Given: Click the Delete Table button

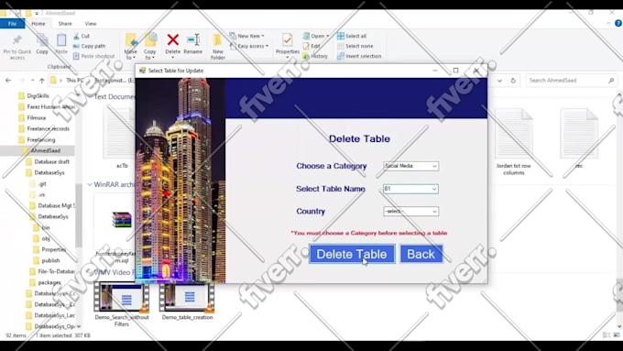Looking at the screenshot, I should pos(352,254).
